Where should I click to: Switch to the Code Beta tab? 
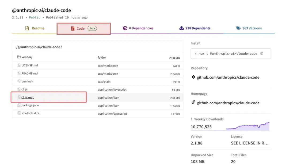click(x=84, y=29)
